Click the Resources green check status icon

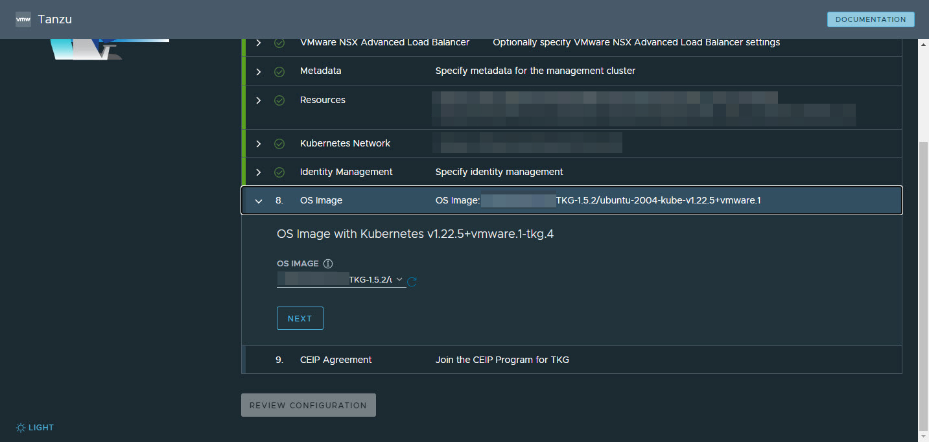pos(279,100)
